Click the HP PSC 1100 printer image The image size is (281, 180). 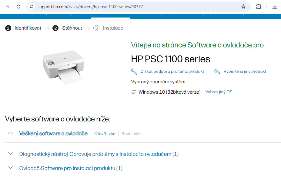pyautogui.click(x=63, y=67)
